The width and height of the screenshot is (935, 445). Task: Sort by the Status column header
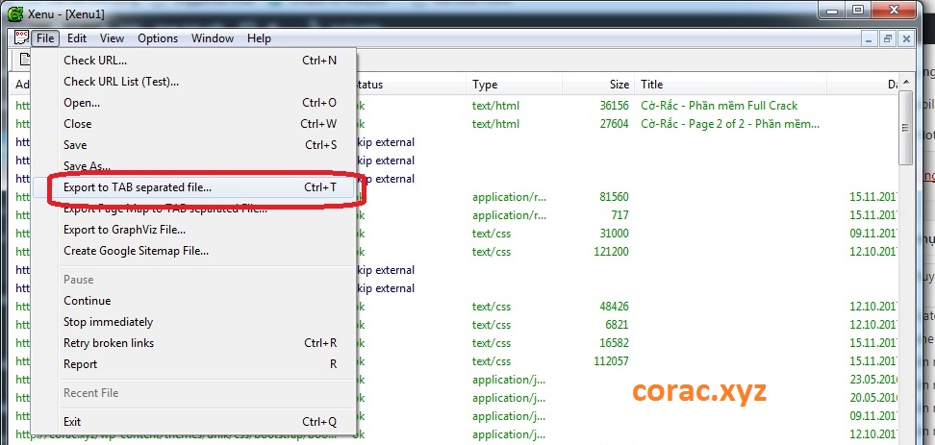click(x=411, y=85)
